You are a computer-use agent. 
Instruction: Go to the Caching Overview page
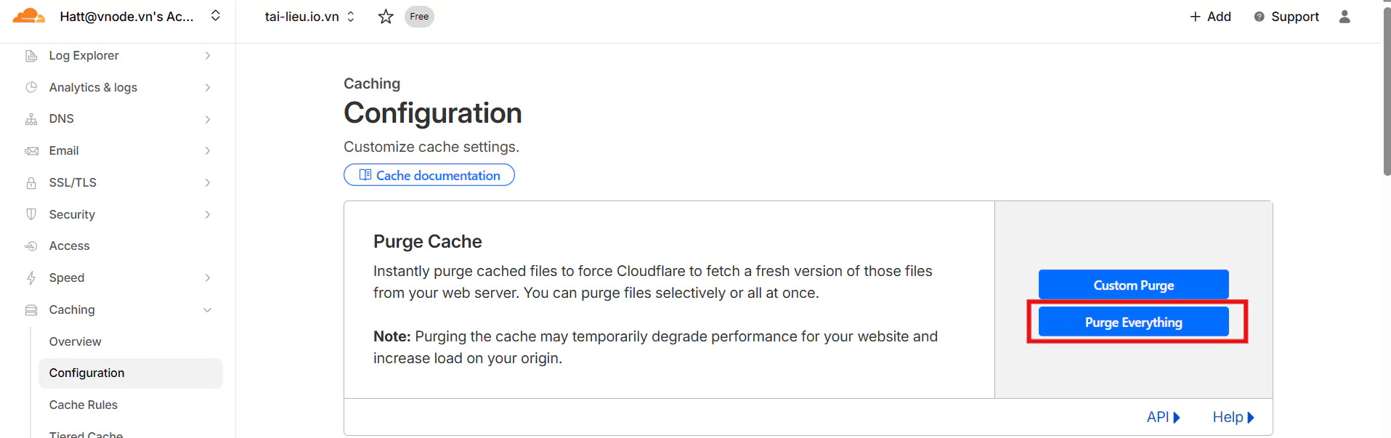(x=76, y=341)
